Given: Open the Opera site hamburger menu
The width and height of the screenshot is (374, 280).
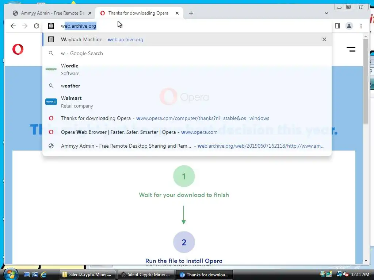Looking at the screenshot, I should (x=351, y=49).
